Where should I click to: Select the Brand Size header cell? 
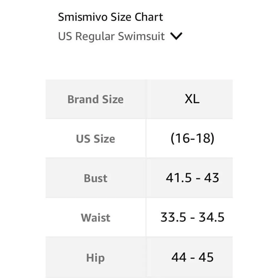[x=95, y=99]
